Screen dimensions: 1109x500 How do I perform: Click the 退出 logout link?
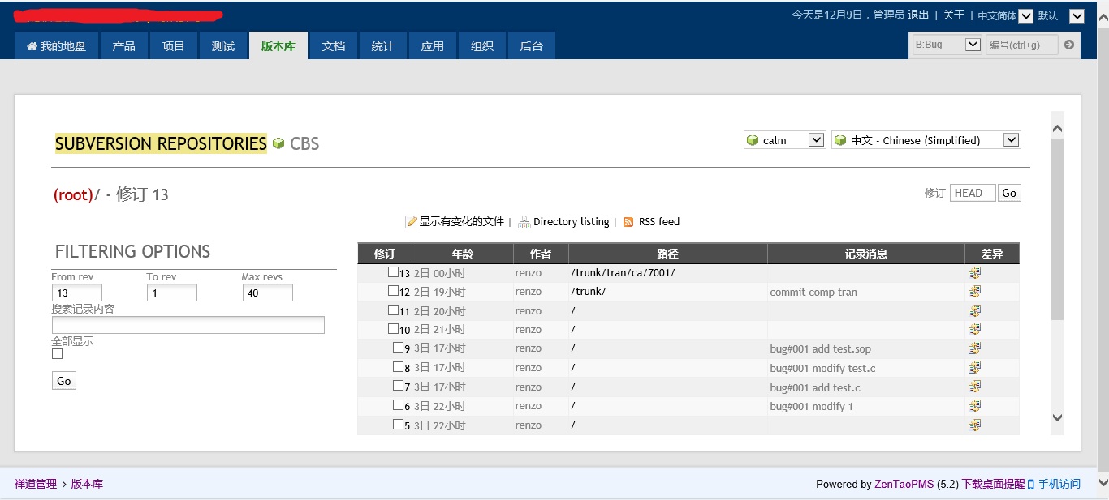pos(918,15)
